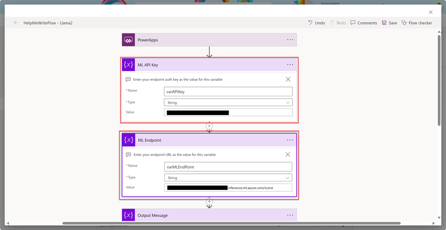Image resolution: width=446 pixels, height=230 pixels.
Task: Collapse the ML API Key step header
Action: click(x=209, y=65)
